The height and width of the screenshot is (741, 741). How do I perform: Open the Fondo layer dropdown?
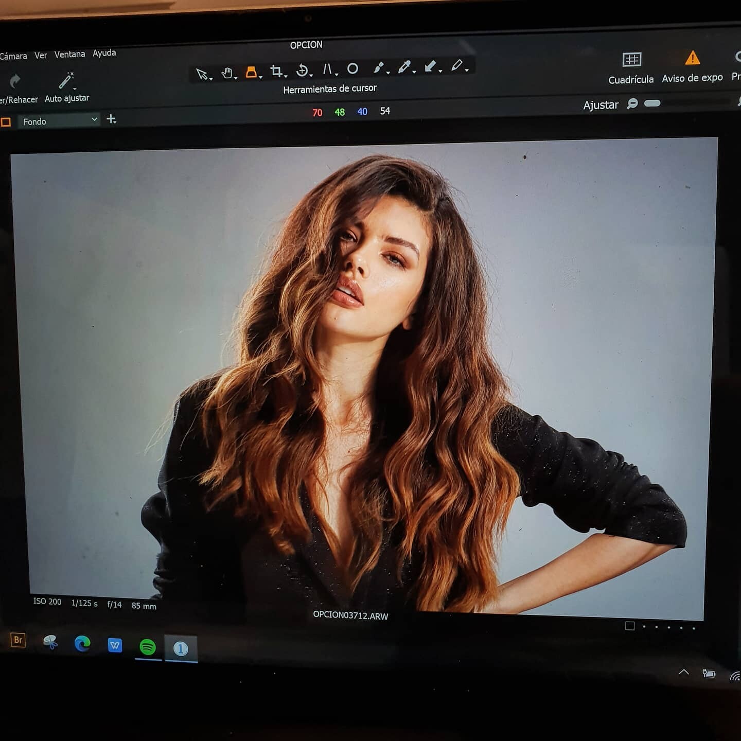pyautogui.click(x=60, y=121)
